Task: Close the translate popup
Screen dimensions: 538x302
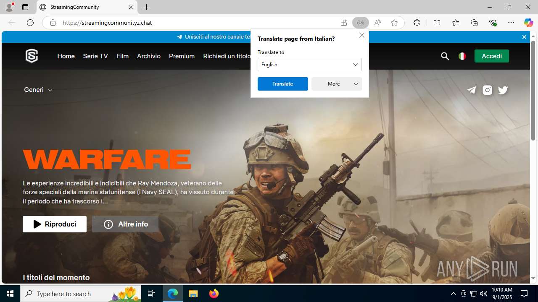Action: [362, 35]
